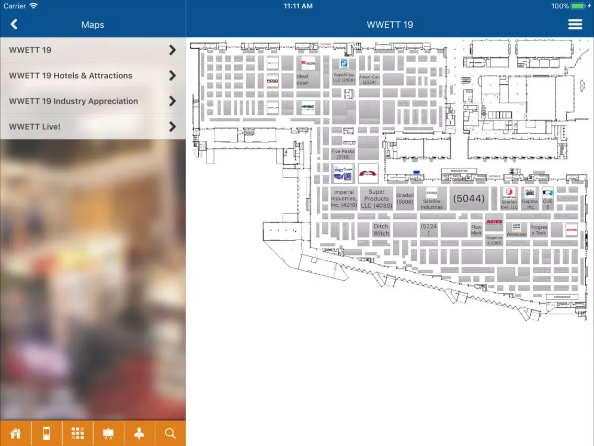
Task: Open the exhibitor booth icon in bottom toolbar
Action: [47, 433]
